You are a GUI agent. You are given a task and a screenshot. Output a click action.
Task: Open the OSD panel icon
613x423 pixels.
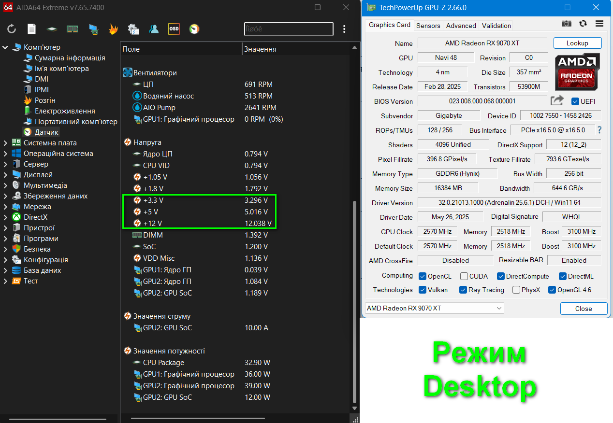click(174, 29)
